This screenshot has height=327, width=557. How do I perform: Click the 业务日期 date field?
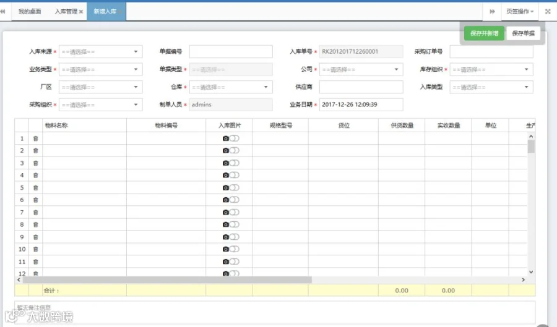tap(361, 104)
